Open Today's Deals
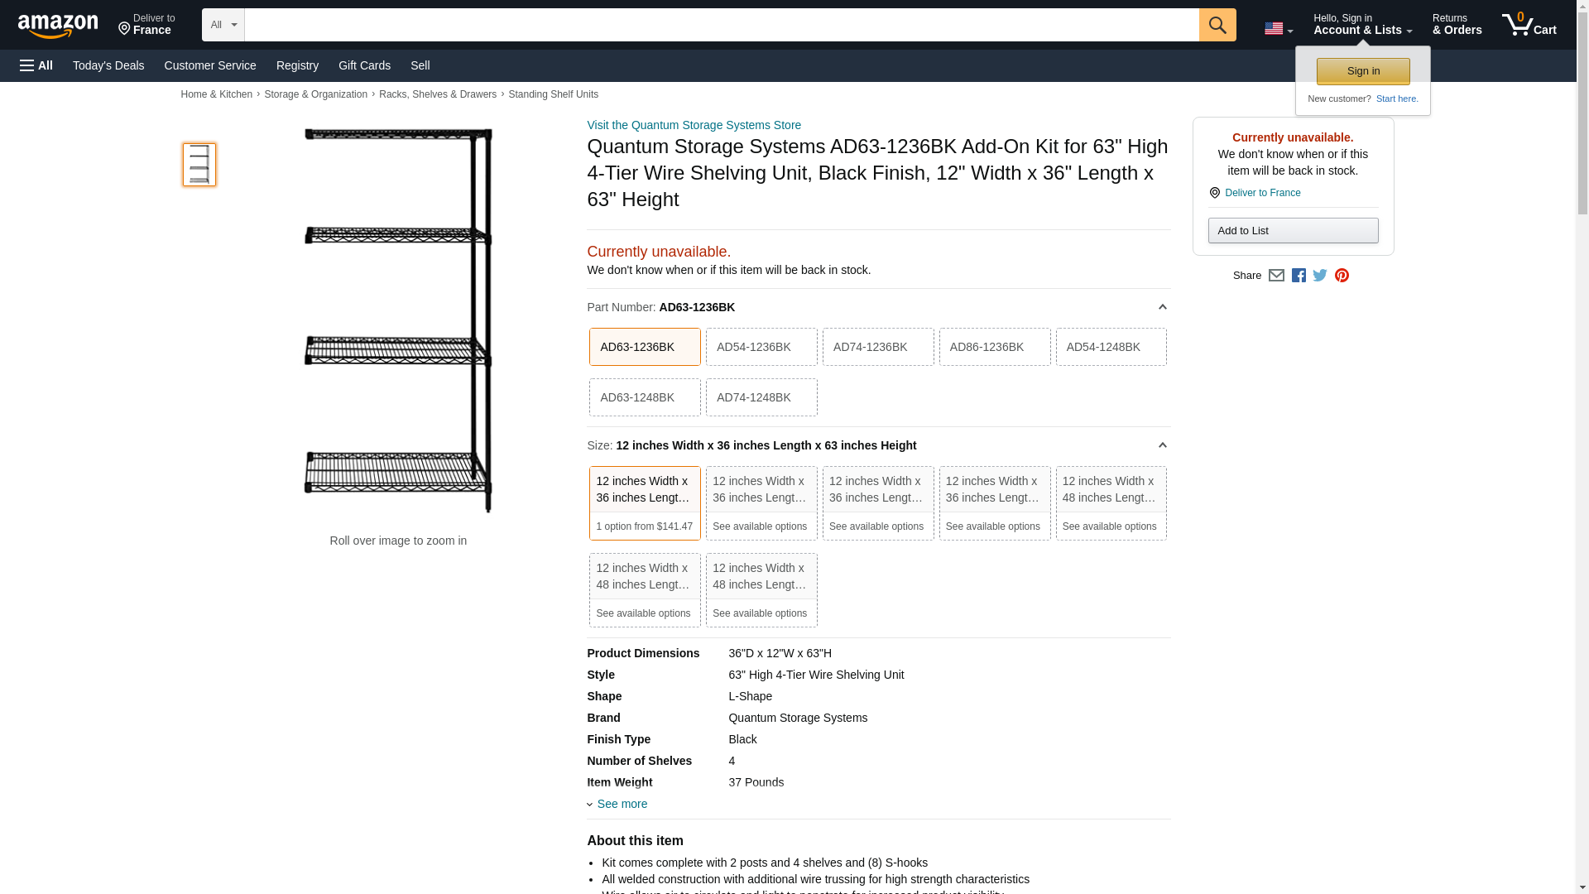This screenshot has height=894, width=1589. (108, 65)
